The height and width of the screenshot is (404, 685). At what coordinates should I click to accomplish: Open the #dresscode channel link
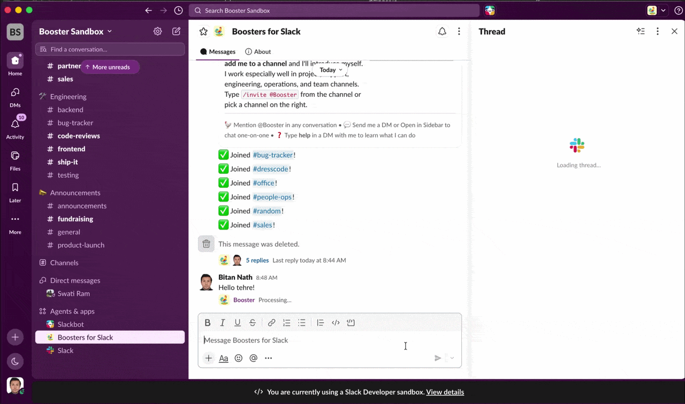tap(270, 169)
